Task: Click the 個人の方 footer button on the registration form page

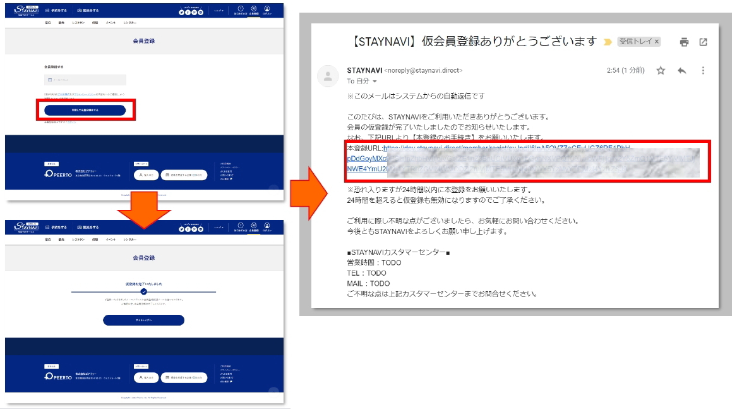Action: 146,175
